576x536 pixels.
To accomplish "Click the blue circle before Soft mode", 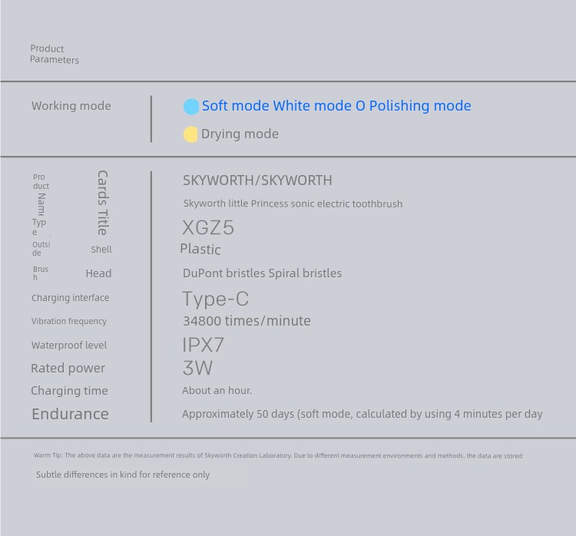I will point(191,107).
